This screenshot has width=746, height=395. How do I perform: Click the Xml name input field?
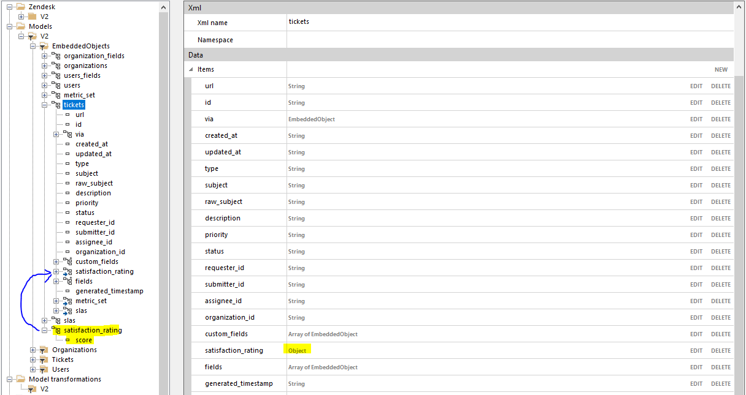509,22
